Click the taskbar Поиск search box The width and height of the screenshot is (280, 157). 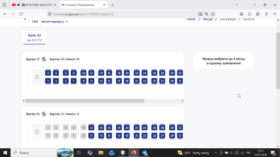tap(42, 153)
